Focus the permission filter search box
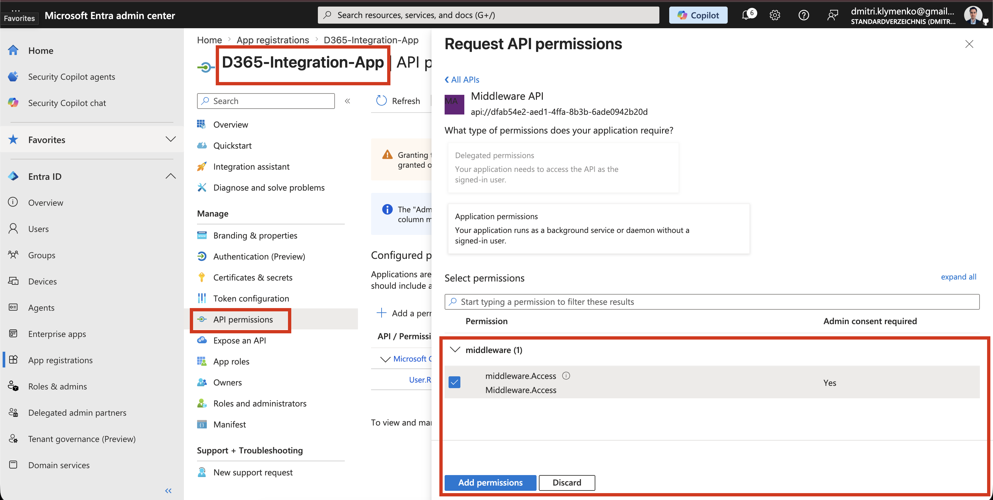This screenshot has width=993, height=500. [712, 302]
